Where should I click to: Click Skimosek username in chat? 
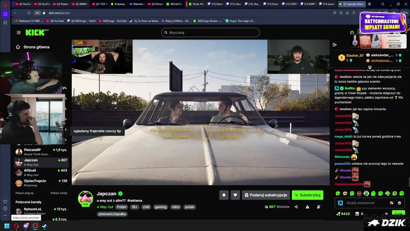[342, 157]
